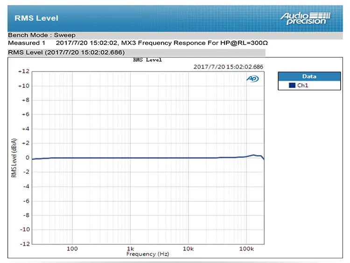Click the RMS Level header title
This screenshot has height=263, width=350.
[36, 18]
